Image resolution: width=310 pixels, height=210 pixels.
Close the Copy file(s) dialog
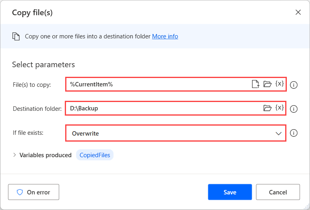tap(298, 12)
